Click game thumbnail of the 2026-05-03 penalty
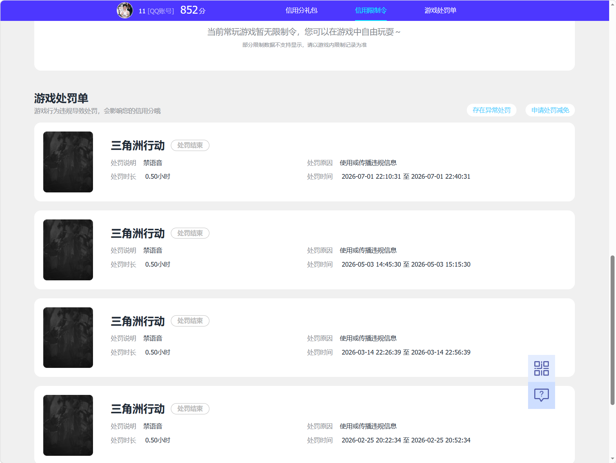616x463 pixels. click(x=68, y=250)
